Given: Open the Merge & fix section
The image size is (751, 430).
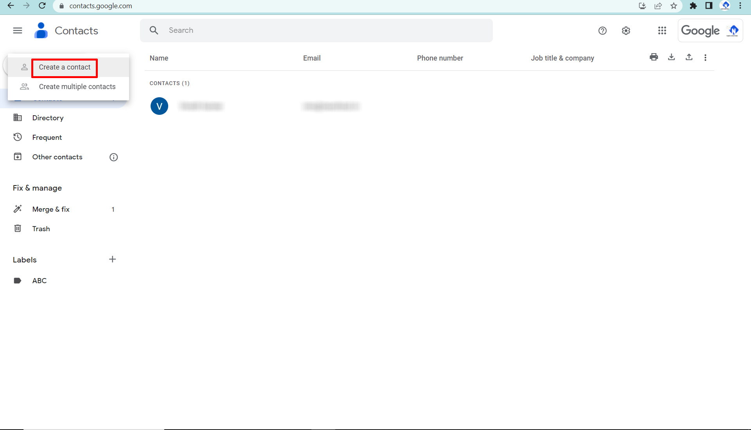Looking at the screenshot, I should pos(51,209).
